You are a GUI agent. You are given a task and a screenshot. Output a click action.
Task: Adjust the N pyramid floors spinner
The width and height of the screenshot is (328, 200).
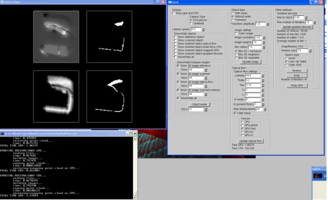coord(263,105)
